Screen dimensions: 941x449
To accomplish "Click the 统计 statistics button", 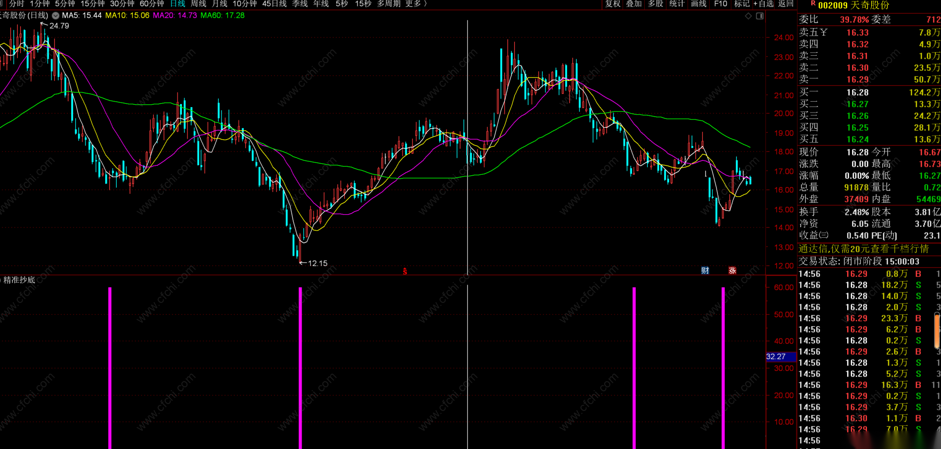I will click(677, 4).
